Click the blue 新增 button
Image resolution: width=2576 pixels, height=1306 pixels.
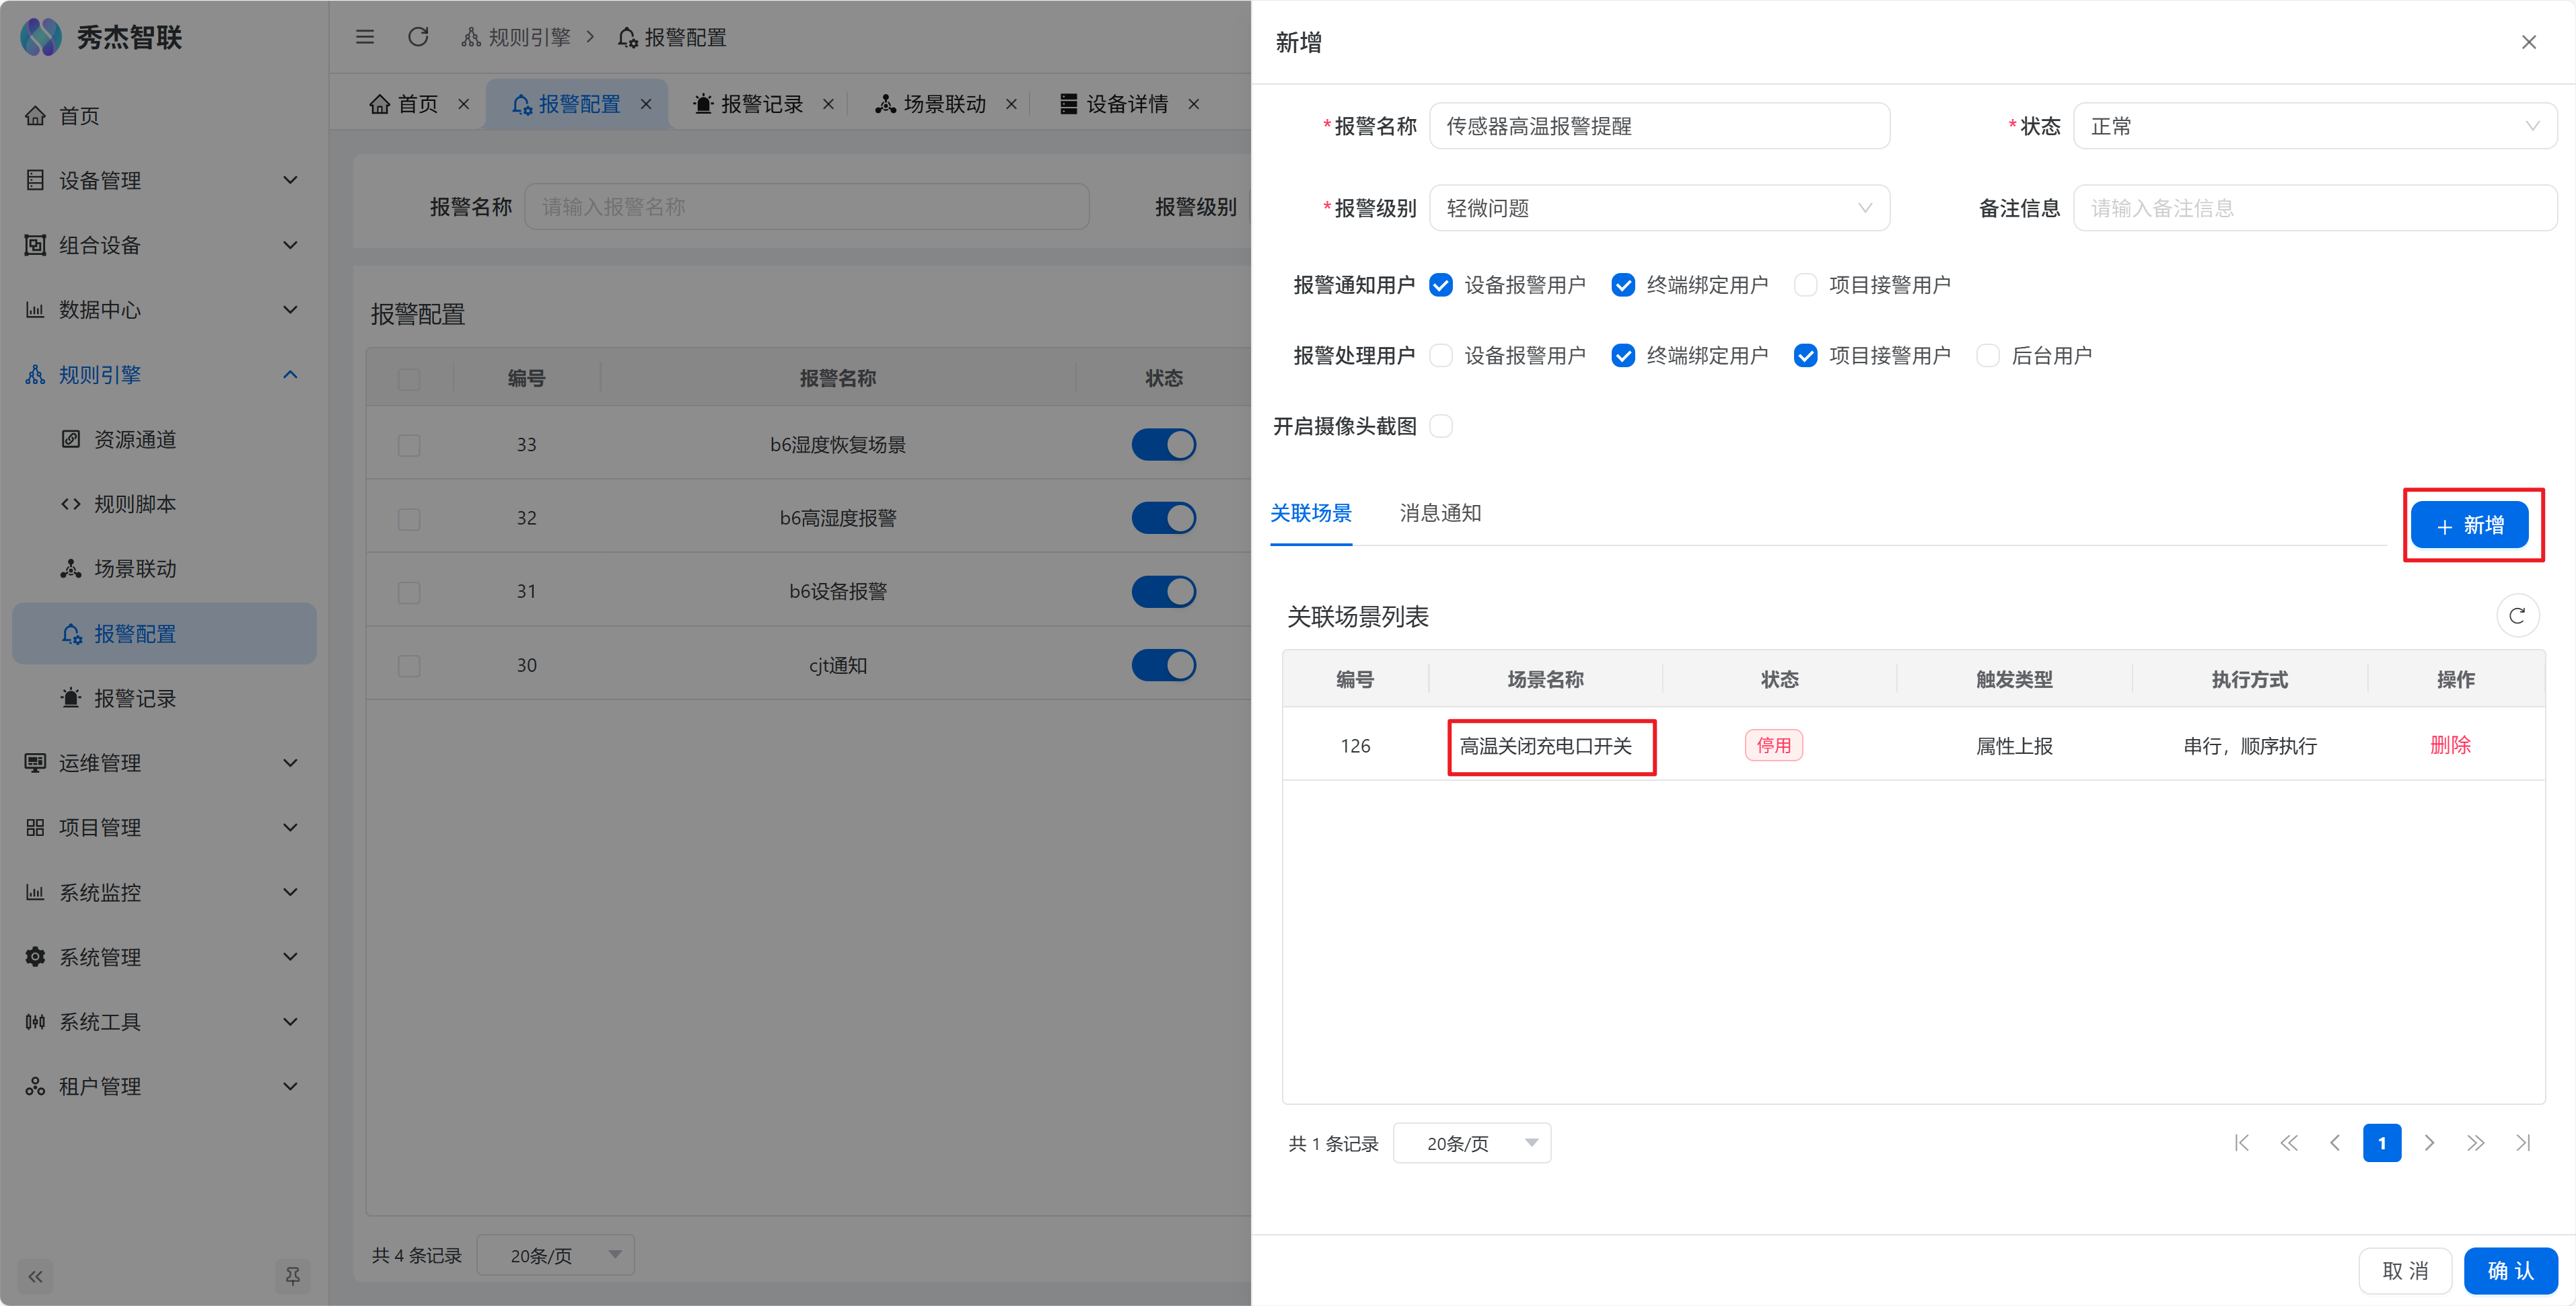[x=2469, y=526]
